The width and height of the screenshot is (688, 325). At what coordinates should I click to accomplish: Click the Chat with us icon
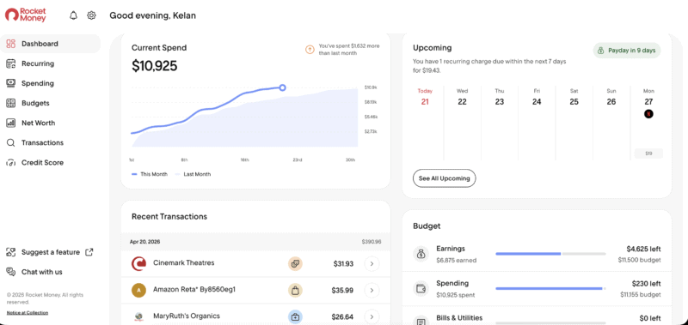[x=11, y=272]
